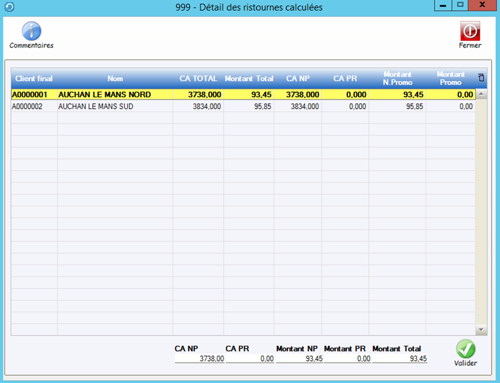
Task: Maximize the ristournes detail window
Action: [460, 5]
